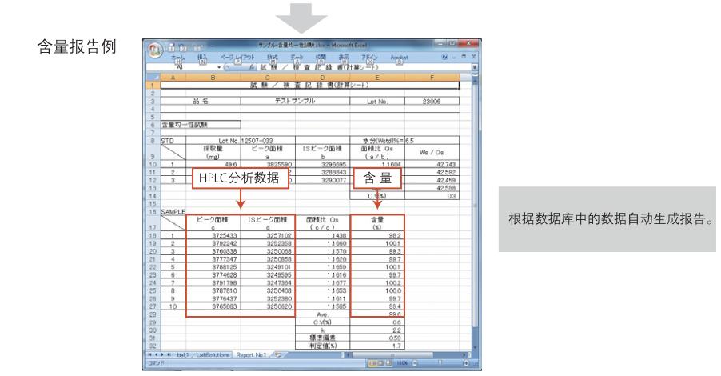
Task: Click the horizontal scrollbar right arrow
Action: 464,355
